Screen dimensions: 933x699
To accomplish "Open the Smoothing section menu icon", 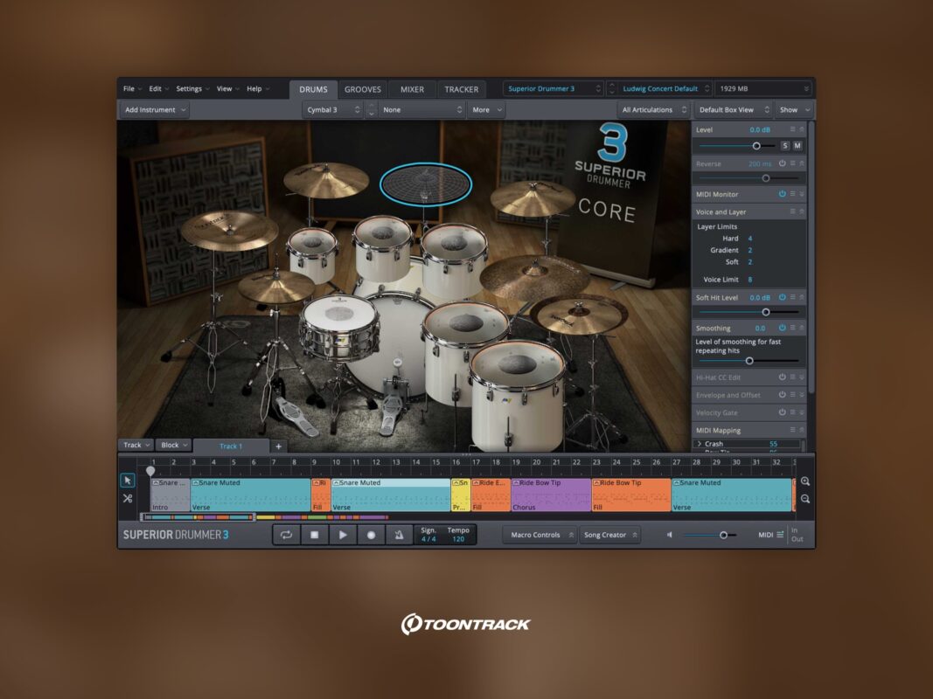I will point(792,328).
